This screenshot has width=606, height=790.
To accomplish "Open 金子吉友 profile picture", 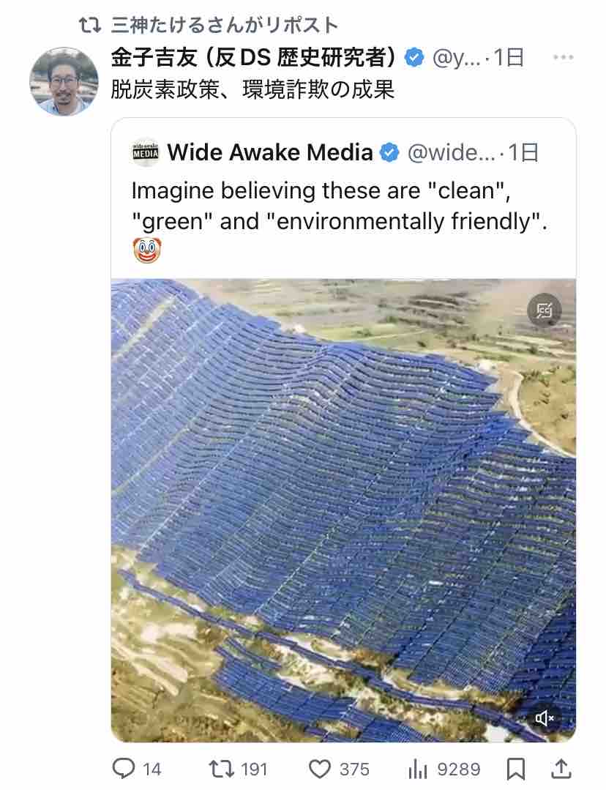I will click(64, 81).
